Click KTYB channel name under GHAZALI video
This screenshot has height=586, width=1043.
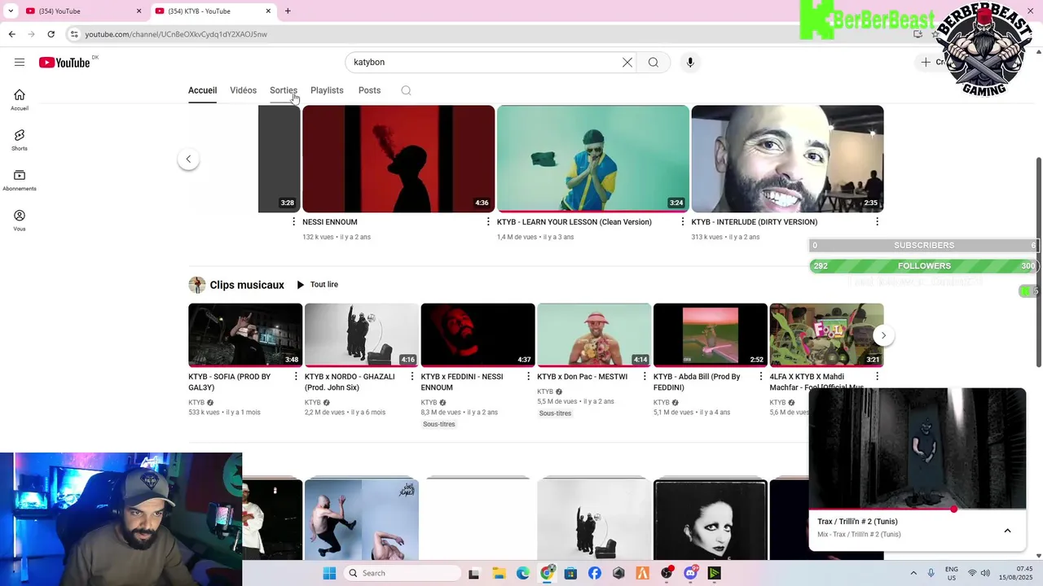click(313, 402)
